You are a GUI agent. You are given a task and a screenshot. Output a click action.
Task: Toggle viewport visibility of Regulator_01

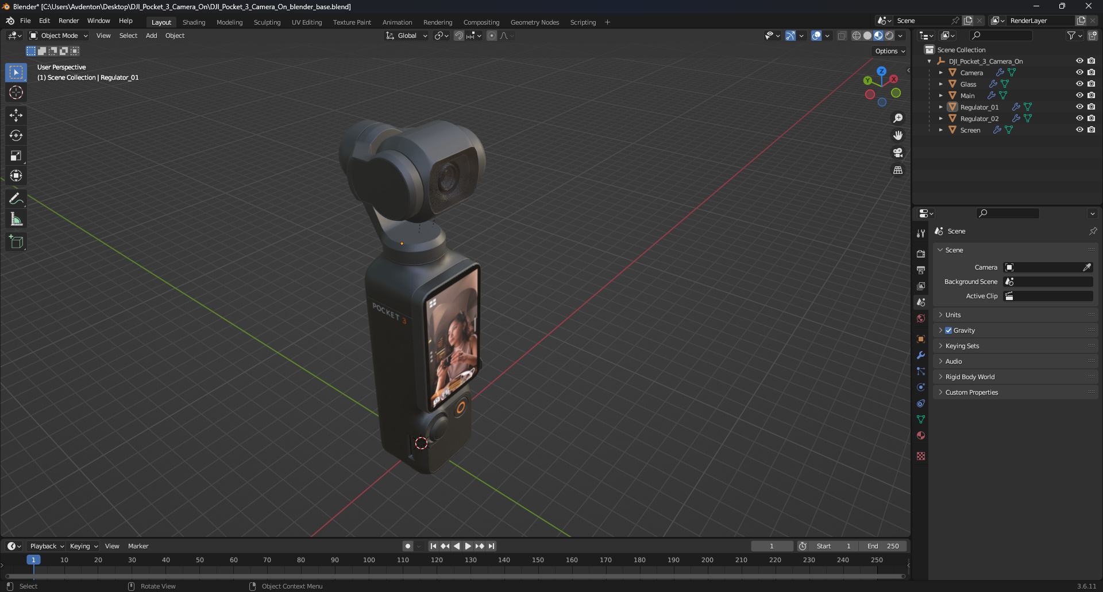pyautogui.click(x=1079, y=107)
